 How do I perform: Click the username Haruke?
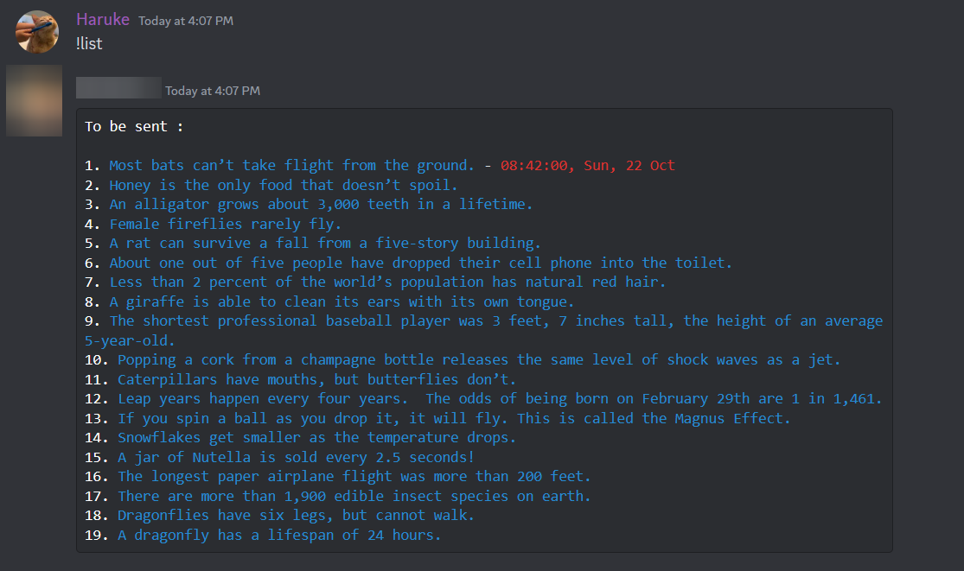point(103,19)
